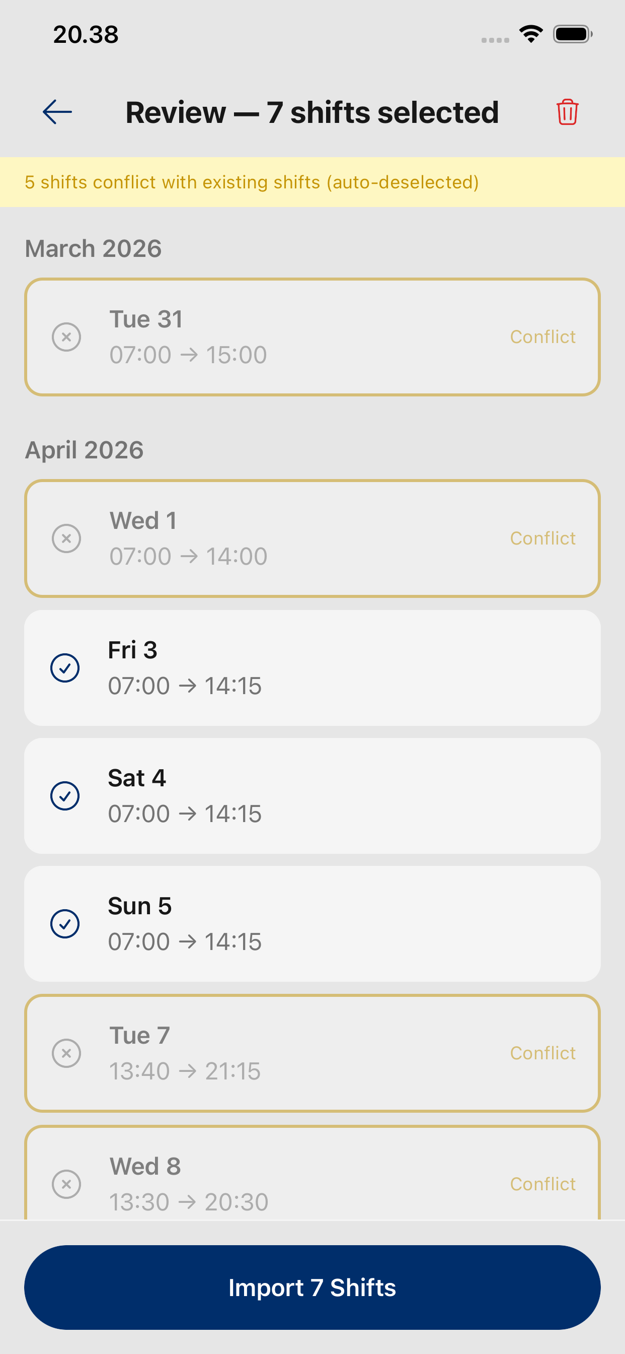Tap the Conflict label on Tue 7
This screenshot has width=625, height=1354.
pyautogui.click(x=542, y=1053)
